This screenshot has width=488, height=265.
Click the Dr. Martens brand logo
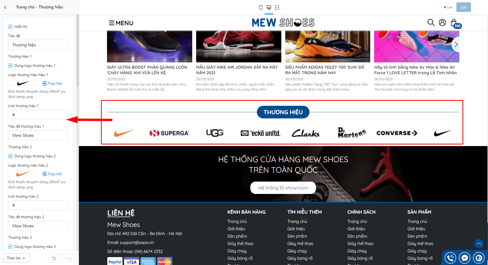click(x=352, y=133)
